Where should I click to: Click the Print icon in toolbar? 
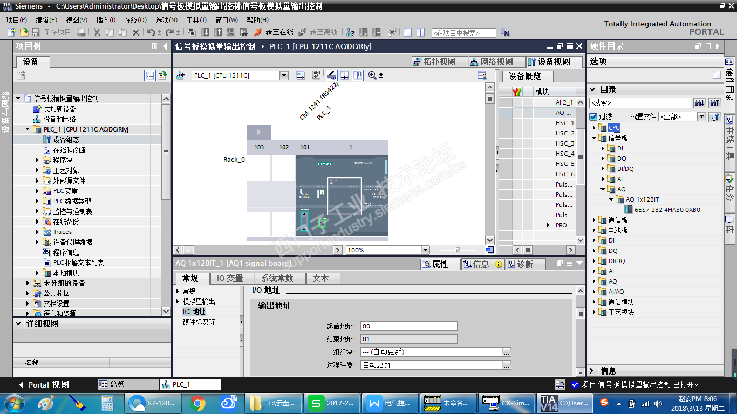click(81, 32)
